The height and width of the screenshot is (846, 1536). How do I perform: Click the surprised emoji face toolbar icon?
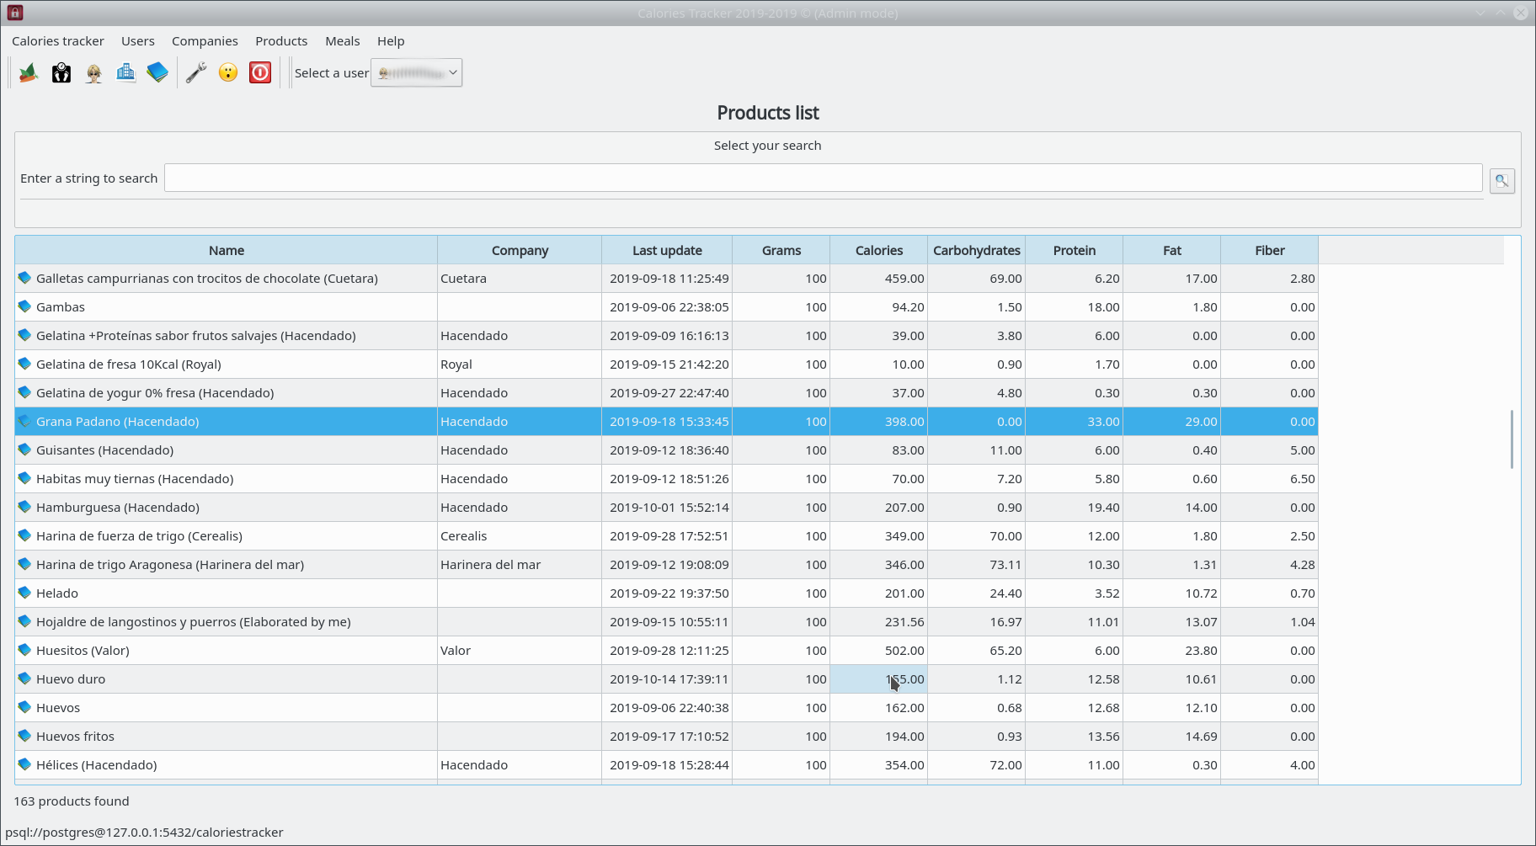click(228, 73)
